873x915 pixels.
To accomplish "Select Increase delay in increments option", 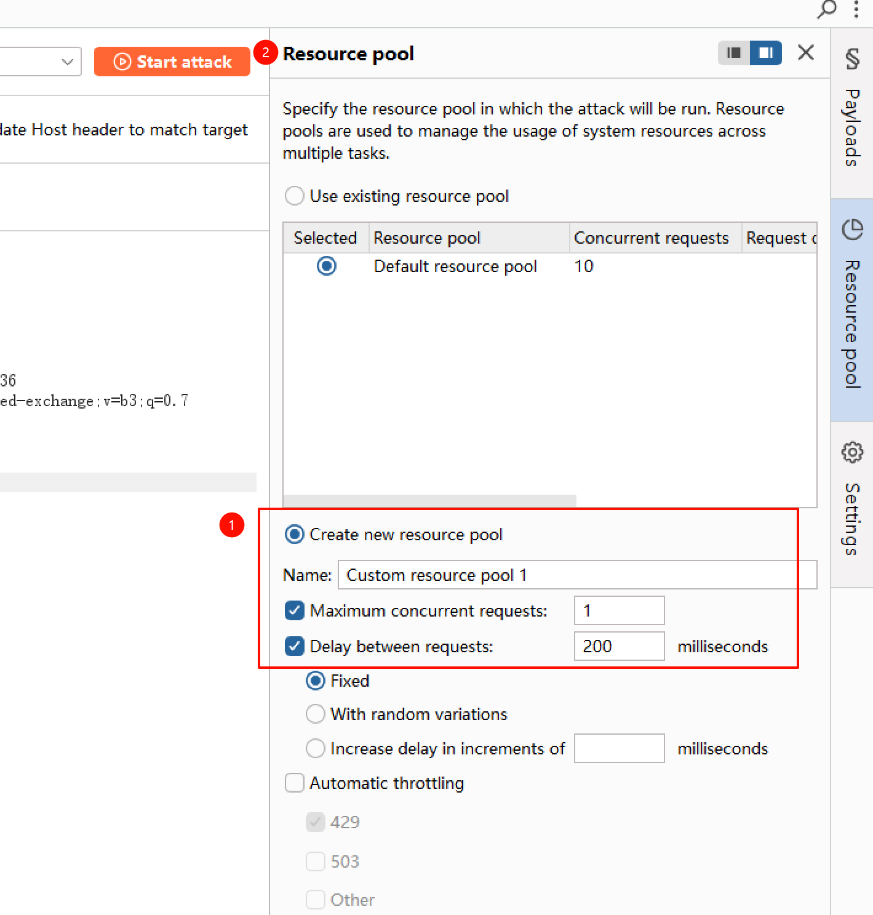I will [x=316, y=749].
